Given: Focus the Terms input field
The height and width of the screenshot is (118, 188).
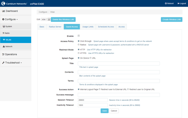Looking at the screenshot, I should click(119, 81).
